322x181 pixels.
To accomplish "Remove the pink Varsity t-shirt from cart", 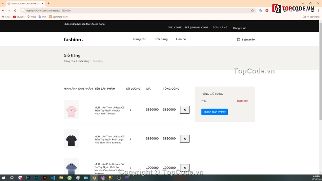I will pos(184,110).
